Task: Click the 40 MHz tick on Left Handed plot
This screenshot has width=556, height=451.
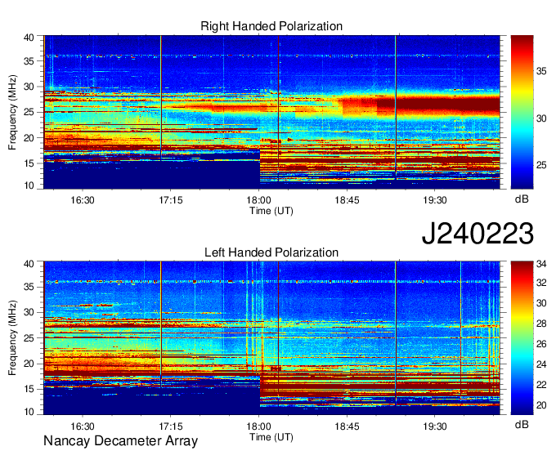Action: 29,263
